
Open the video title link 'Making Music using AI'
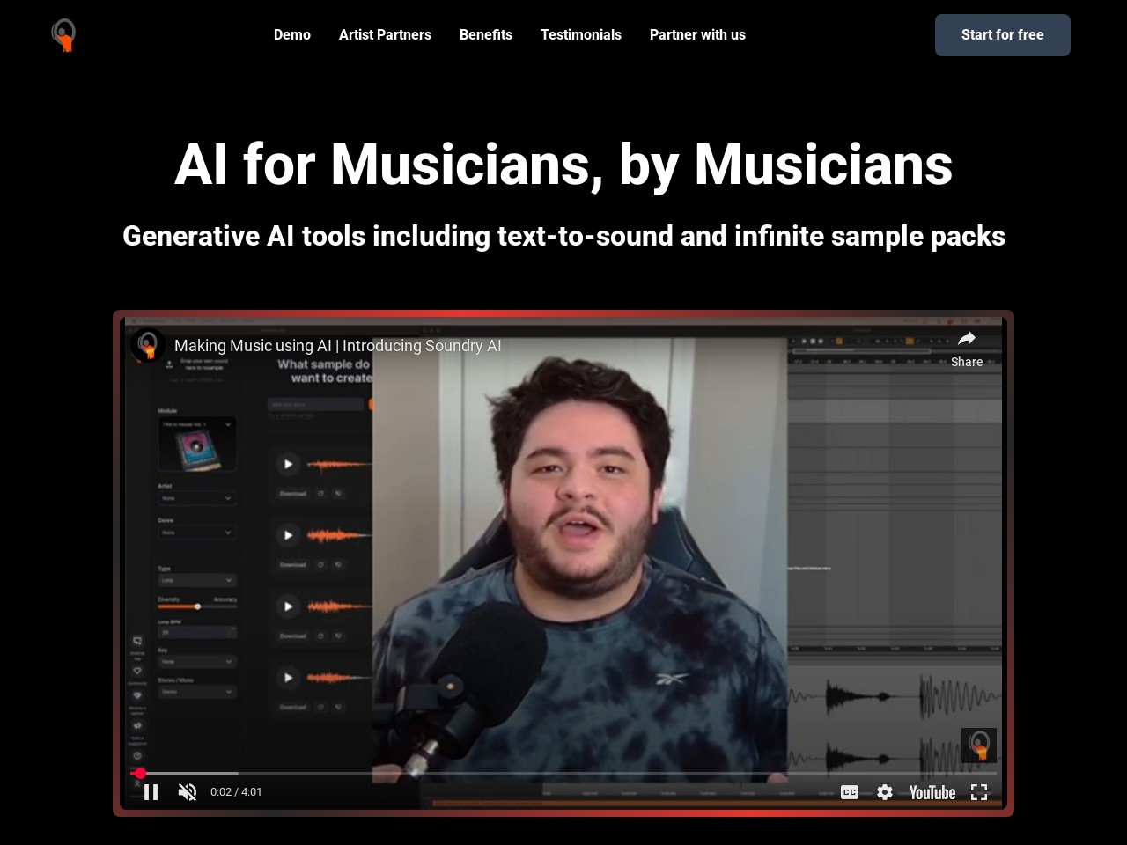coord(338,346)
